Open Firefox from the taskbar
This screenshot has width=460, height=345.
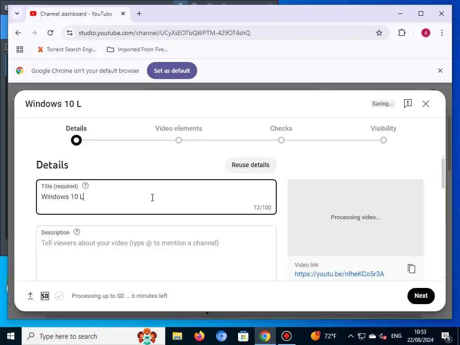pyautogui.click(x=199, y=336)
